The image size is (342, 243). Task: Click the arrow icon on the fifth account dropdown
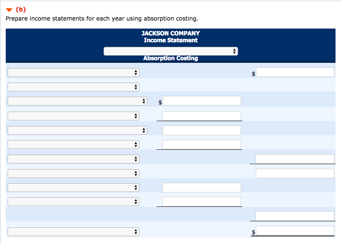click(x=144, y=130)
